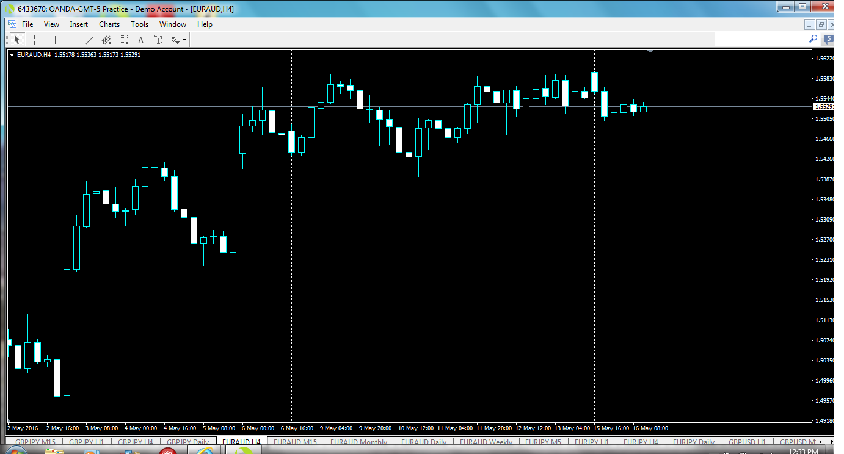The width and height of the screenshot is (844, 454).
Task: Open the Tools menu
Action: pos(139,24)
